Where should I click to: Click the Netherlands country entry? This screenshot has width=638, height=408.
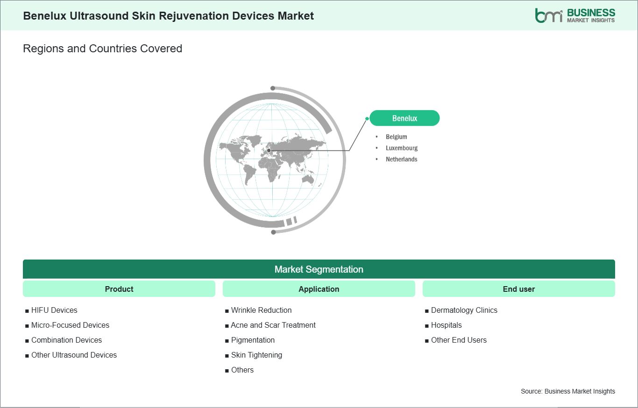pos(401,159)
